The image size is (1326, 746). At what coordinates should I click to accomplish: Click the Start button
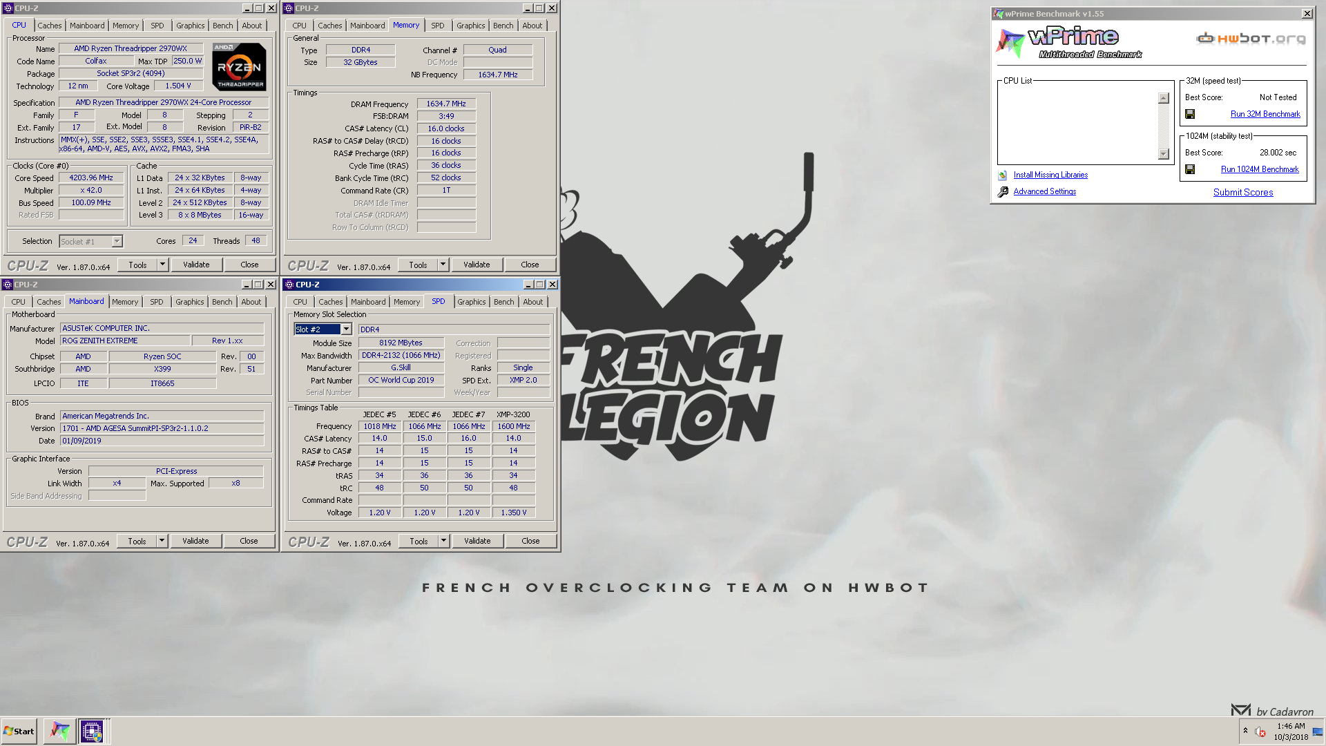pos(19,731)
